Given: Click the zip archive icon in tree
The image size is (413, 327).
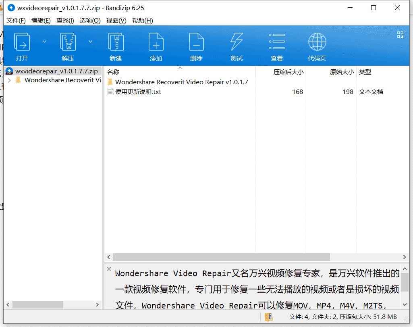Looking at the screenshot, I should 9,71.
